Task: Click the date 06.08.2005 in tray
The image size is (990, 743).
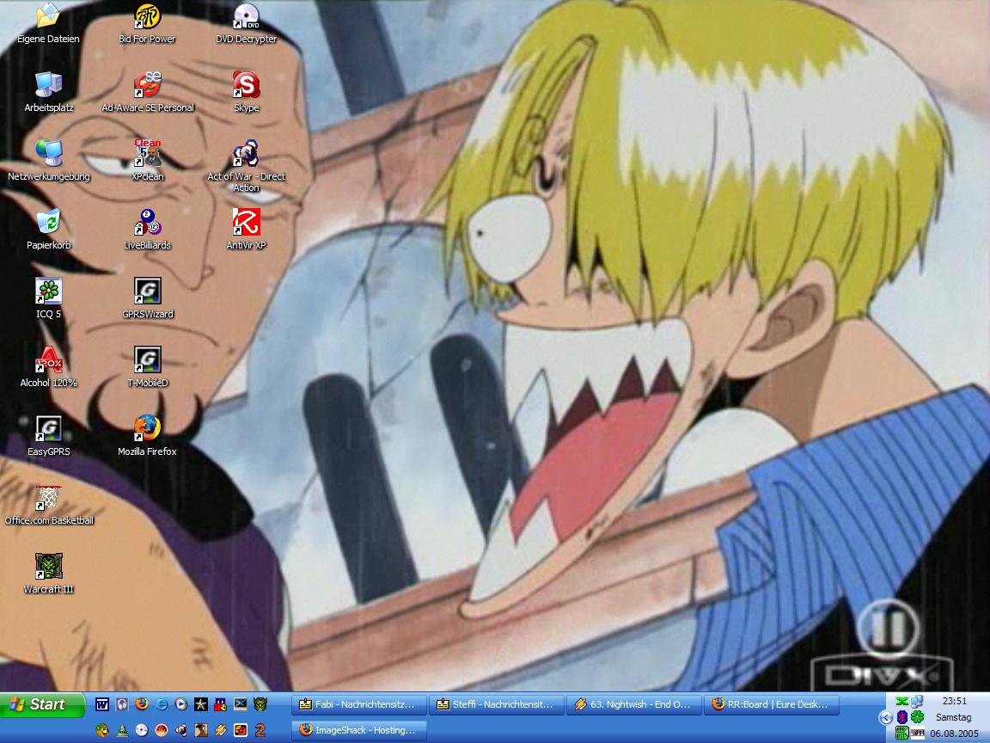Action: [954, 734]
